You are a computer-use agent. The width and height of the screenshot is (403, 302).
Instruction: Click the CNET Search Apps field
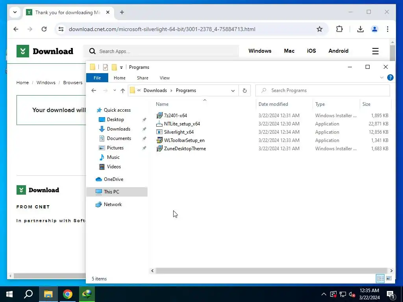click(162, 52)
